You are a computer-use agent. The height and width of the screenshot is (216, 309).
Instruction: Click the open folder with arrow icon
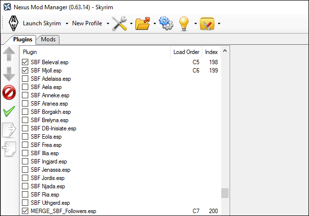point(143,23)
